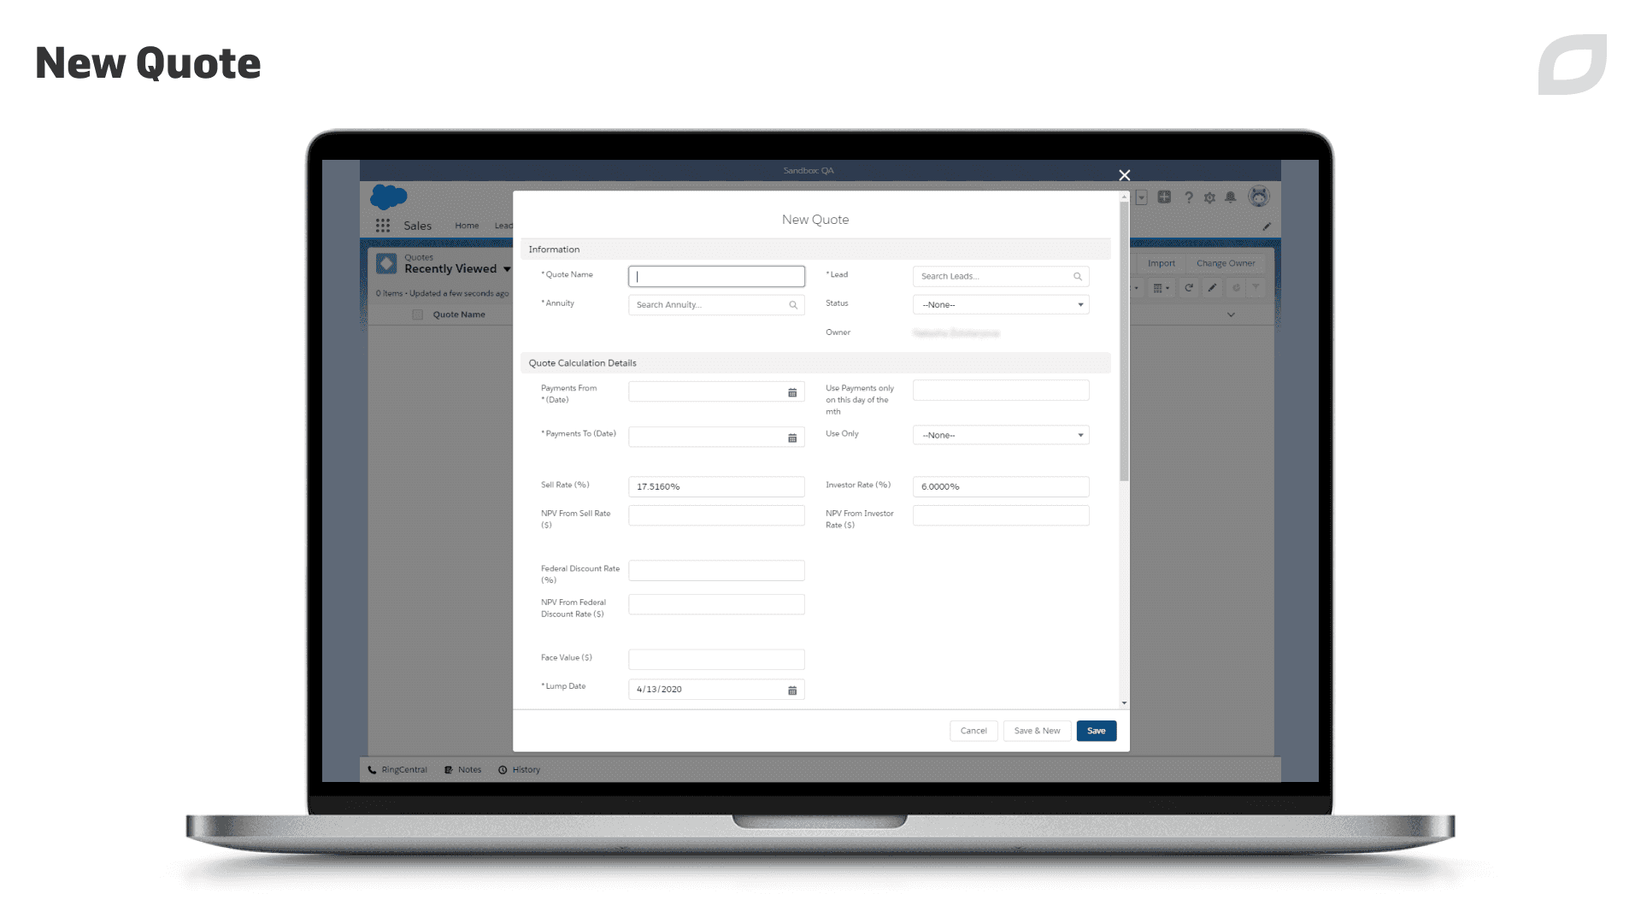Click the Notes tab at bottom
1641x923 pixels.
point(471,768)
